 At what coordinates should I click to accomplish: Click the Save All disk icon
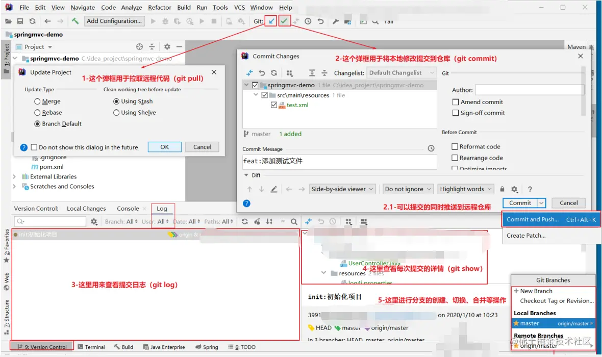20,21
